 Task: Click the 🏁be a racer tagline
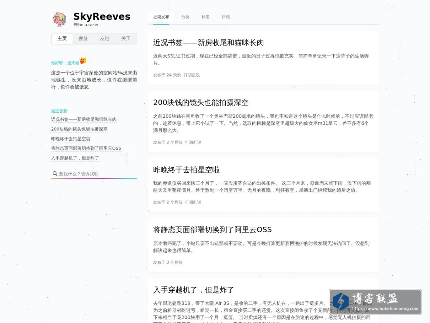click(86, 25)
